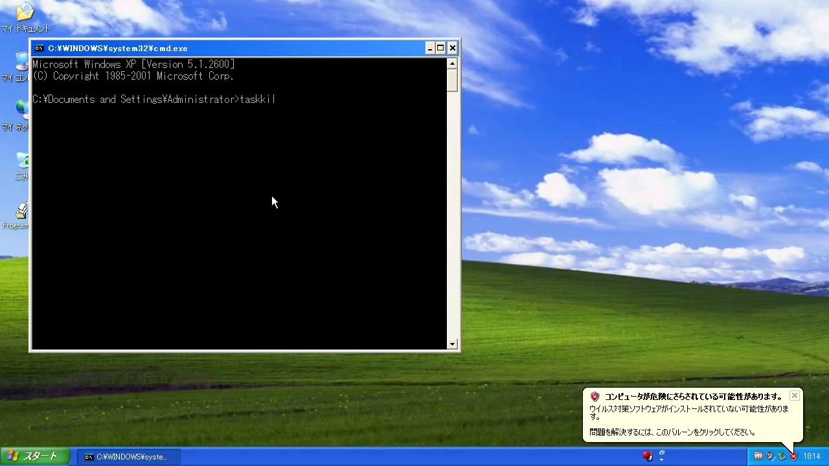
Task: Click the Safely Remove Hardware tray icon
Action: [x=782, y=456]
